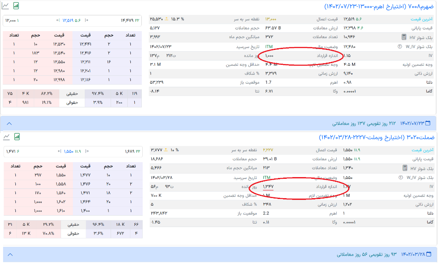This screenshot has width=439, height=263.
Task: Click contract size value ۱,۳۴۷
Action: coord(268,186)
